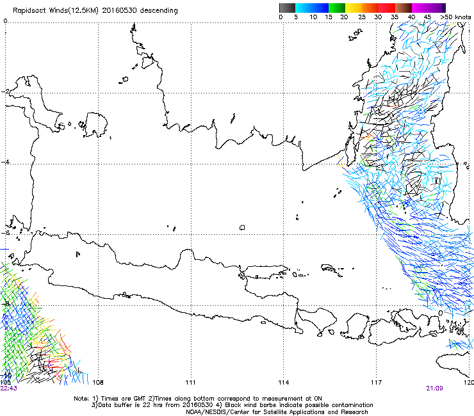474x416 pixels.
Task: Click the title 'Rapidscat Winds(12.5KM) 20160530 descending'
Action: (95, 10)
